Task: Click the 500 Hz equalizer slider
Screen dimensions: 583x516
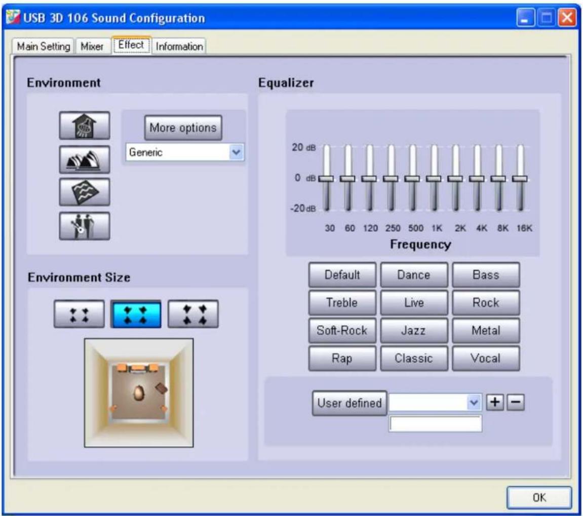Action: point(412,178)
